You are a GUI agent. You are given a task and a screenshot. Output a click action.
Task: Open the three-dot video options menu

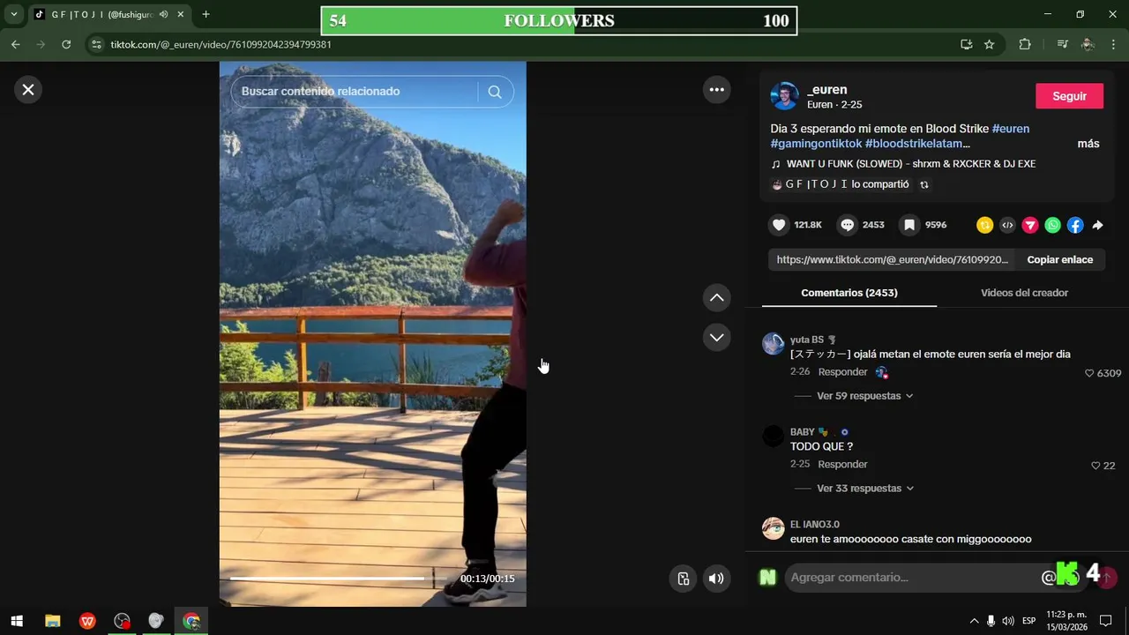[x=716, y=89]
